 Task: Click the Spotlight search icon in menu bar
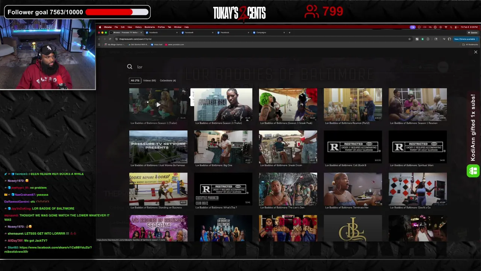point(451,27)
